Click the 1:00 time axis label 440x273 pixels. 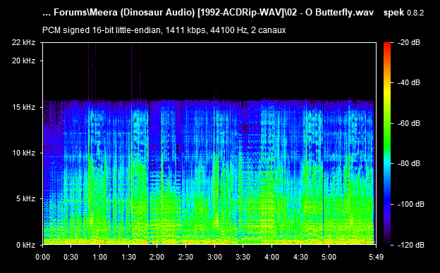click(x=99, y=257)
